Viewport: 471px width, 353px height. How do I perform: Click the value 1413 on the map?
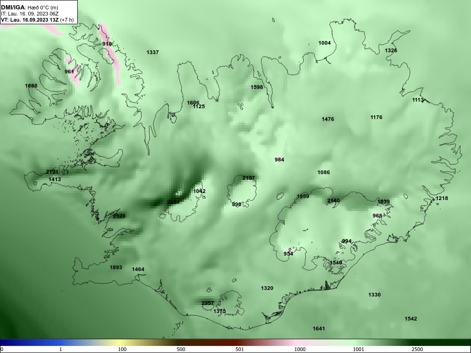tap(55, 179)
